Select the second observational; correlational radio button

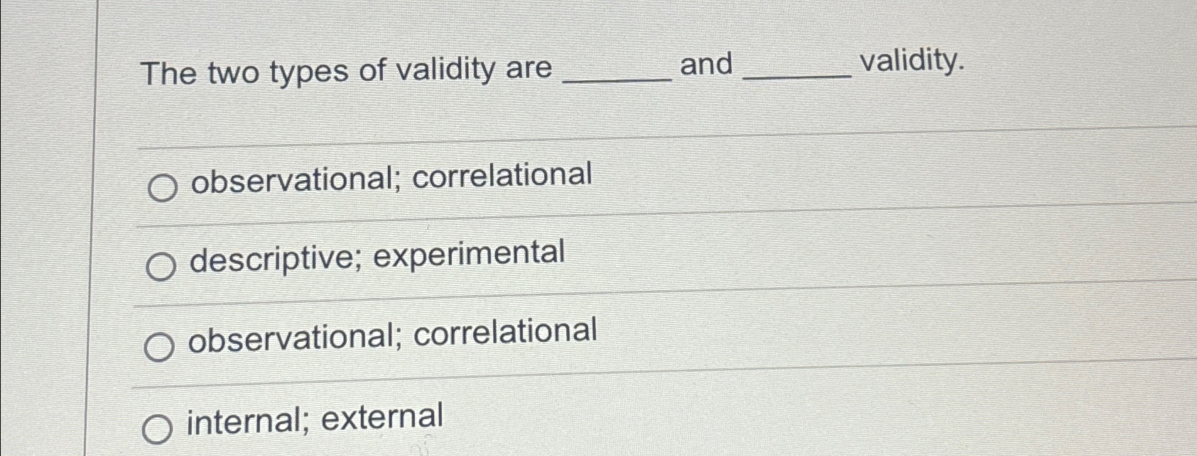coord(160,345)
